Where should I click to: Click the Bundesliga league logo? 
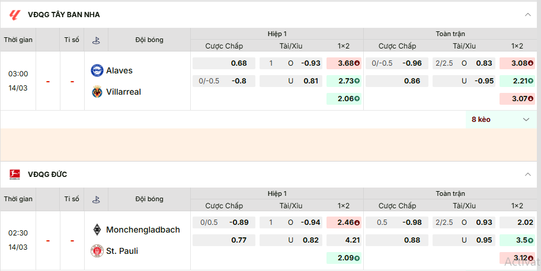click(15, 175)
